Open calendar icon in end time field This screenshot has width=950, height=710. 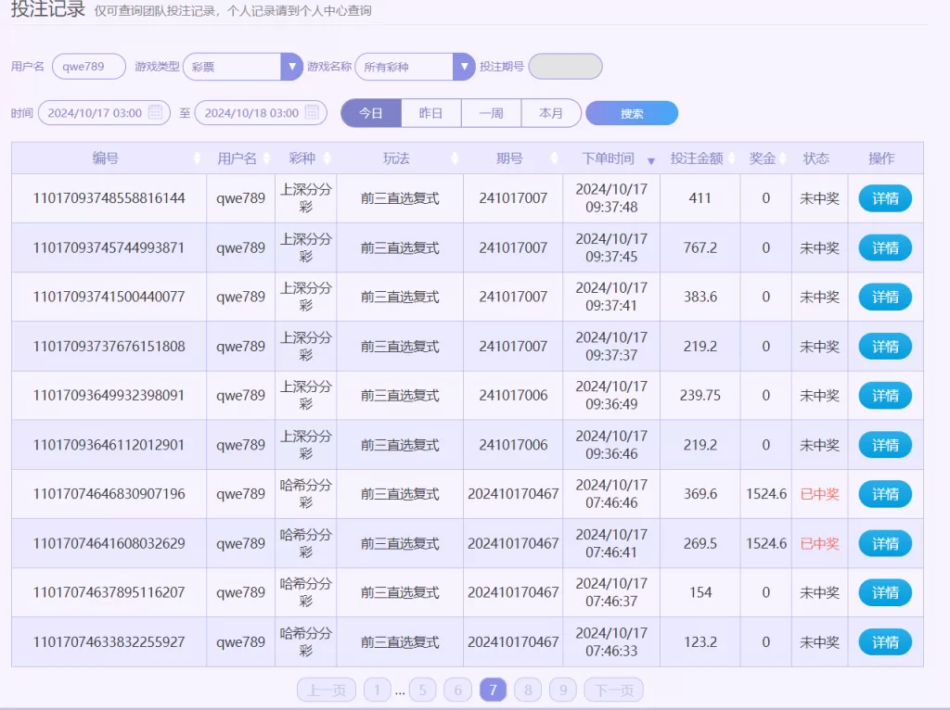point(312,112)
